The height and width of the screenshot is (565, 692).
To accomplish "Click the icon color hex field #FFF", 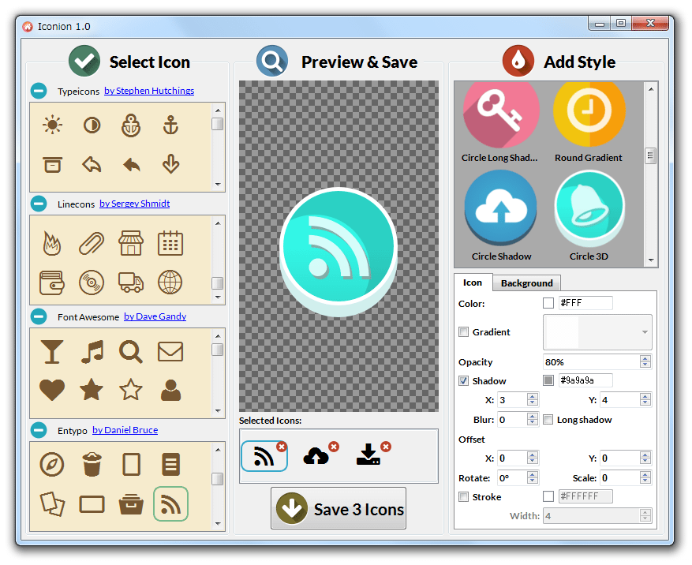I will [x=585, y=303].
